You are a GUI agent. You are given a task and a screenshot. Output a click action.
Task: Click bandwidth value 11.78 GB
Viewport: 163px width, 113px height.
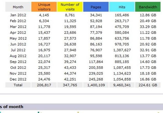click(148, 38)
